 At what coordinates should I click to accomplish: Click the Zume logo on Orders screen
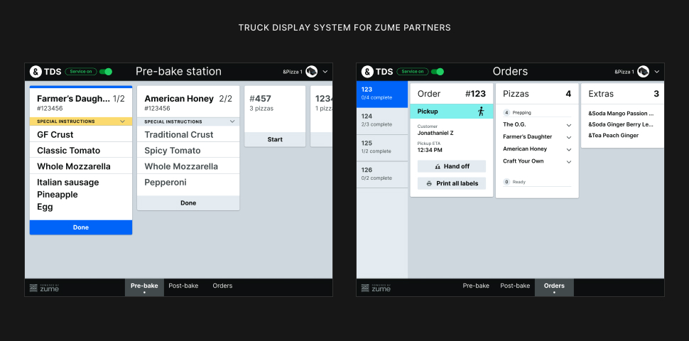tap(376, 288)
